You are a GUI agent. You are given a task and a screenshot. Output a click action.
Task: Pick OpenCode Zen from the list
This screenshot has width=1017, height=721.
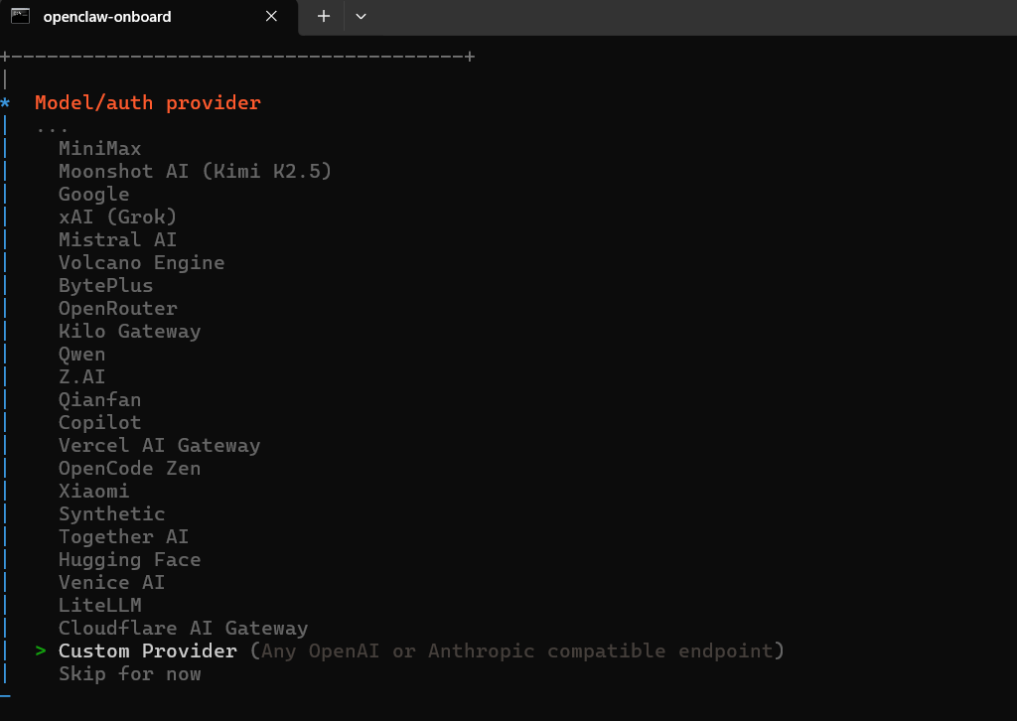pyautogui.click(x=130, y=468)
